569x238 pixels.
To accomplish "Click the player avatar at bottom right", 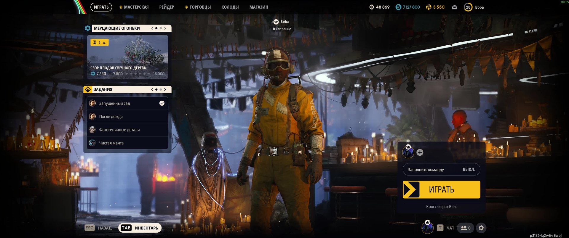I will pyautogui.click(x=427, y=227).
